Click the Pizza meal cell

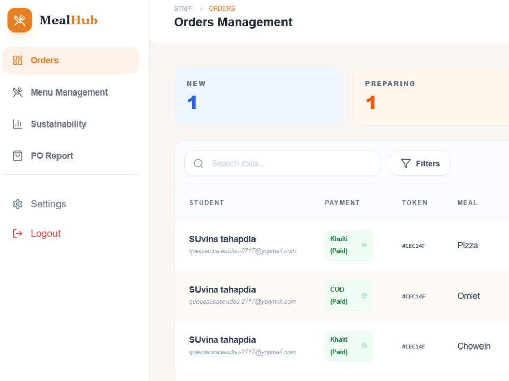click(467, 245)
